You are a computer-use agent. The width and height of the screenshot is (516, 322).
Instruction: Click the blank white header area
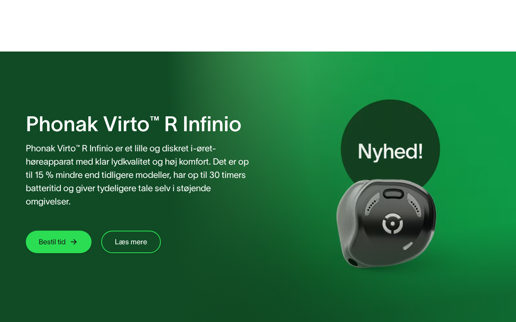tap(258, 26)
